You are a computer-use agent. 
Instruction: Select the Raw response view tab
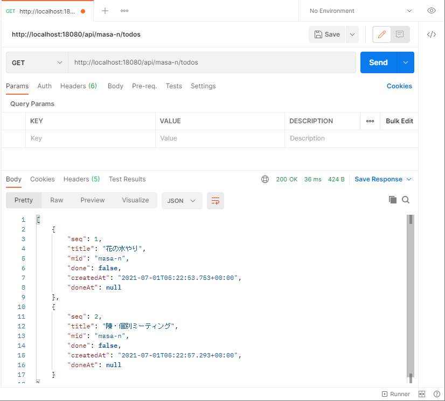(x=57, y=200)
